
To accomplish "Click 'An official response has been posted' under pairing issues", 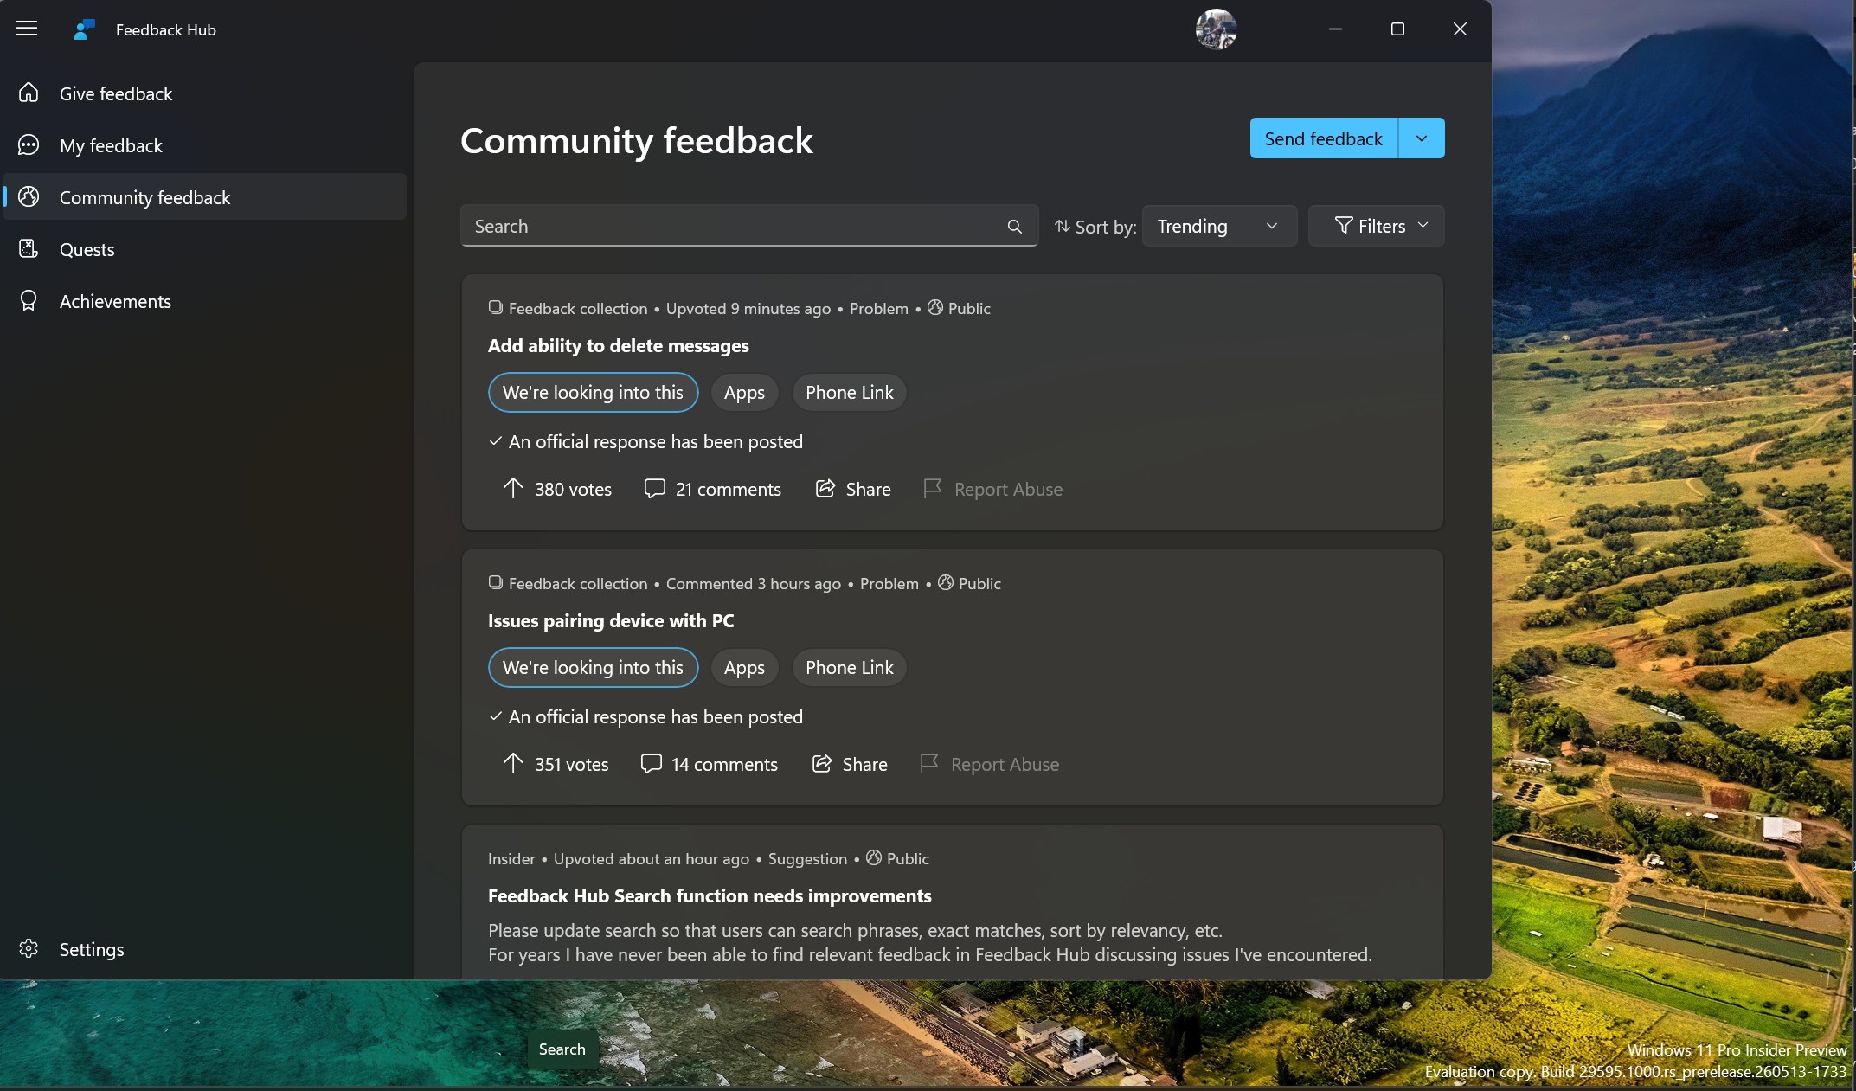I will (x=655, y=716).
